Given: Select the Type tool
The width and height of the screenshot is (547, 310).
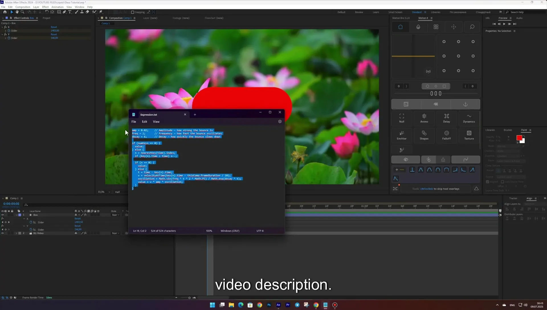Looking at the screenshot, I should click(70, 12).
